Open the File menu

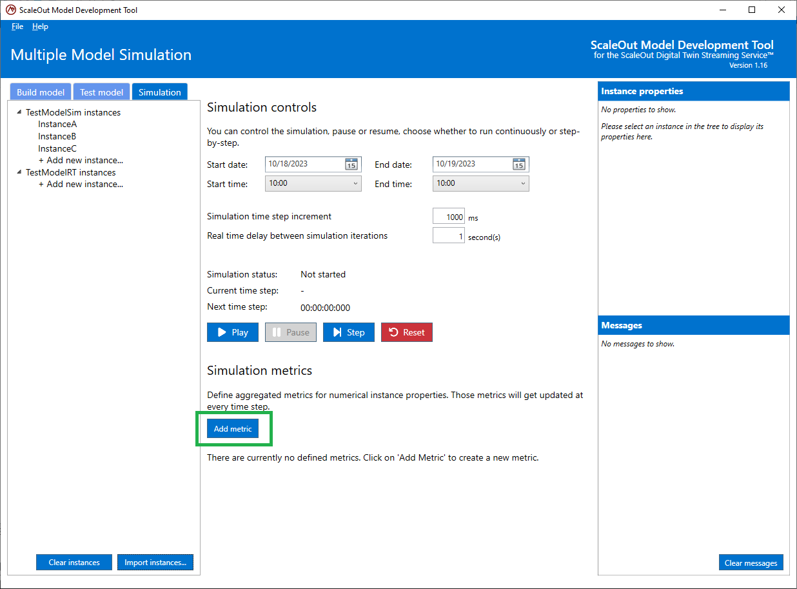17,26
